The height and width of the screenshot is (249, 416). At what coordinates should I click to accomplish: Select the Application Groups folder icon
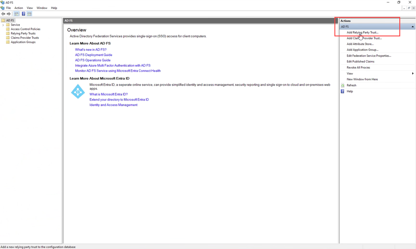[x=8, y=42]
